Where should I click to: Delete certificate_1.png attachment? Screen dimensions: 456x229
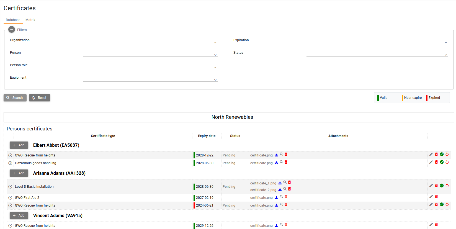pyautogui.click(x=289, y=182)
